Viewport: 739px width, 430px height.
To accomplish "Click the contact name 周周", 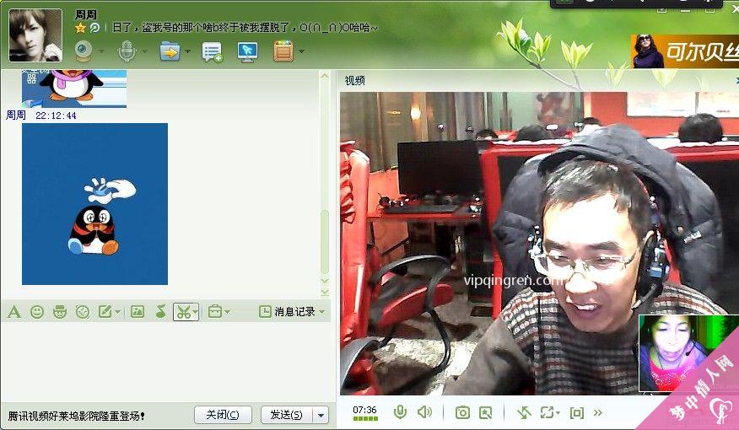I will [x=86, y=14].
